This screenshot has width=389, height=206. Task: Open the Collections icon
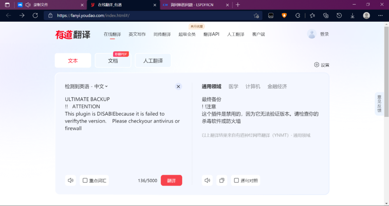pyautogui.click(x=326, y=16)
